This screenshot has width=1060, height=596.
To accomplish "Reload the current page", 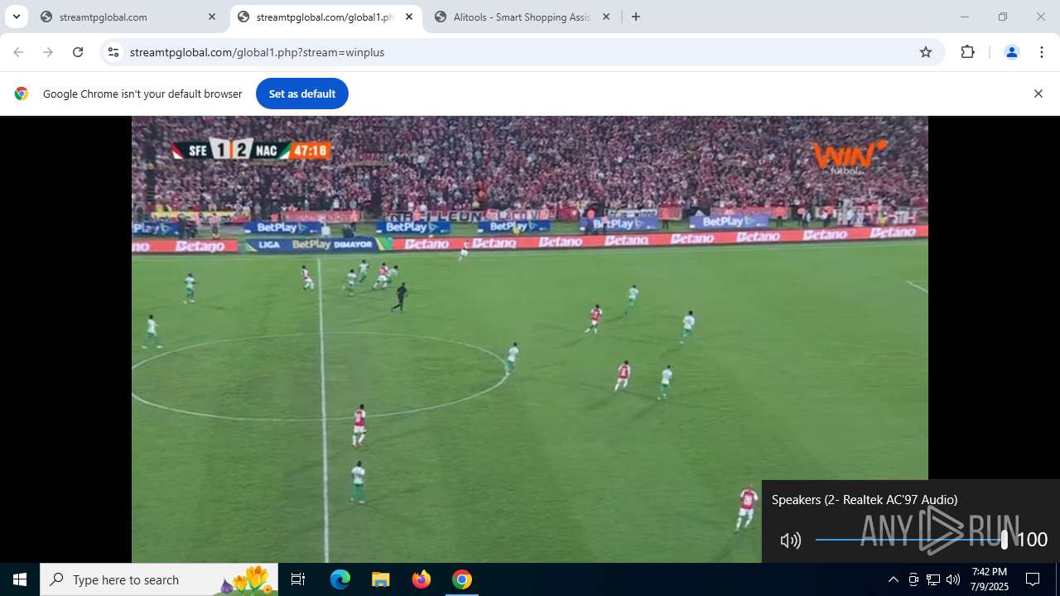I will pyautogui.click(x=78, y=52).
